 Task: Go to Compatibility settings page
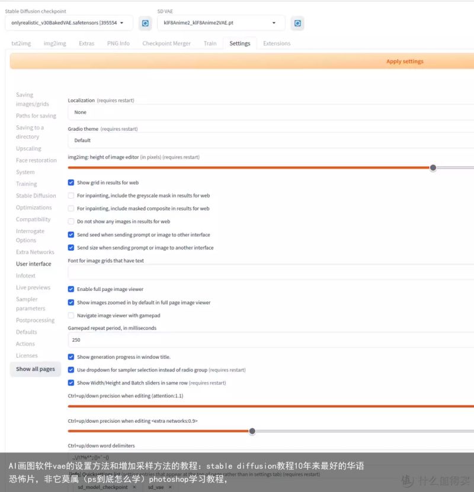pyautogui.click(x=33, y=219)
